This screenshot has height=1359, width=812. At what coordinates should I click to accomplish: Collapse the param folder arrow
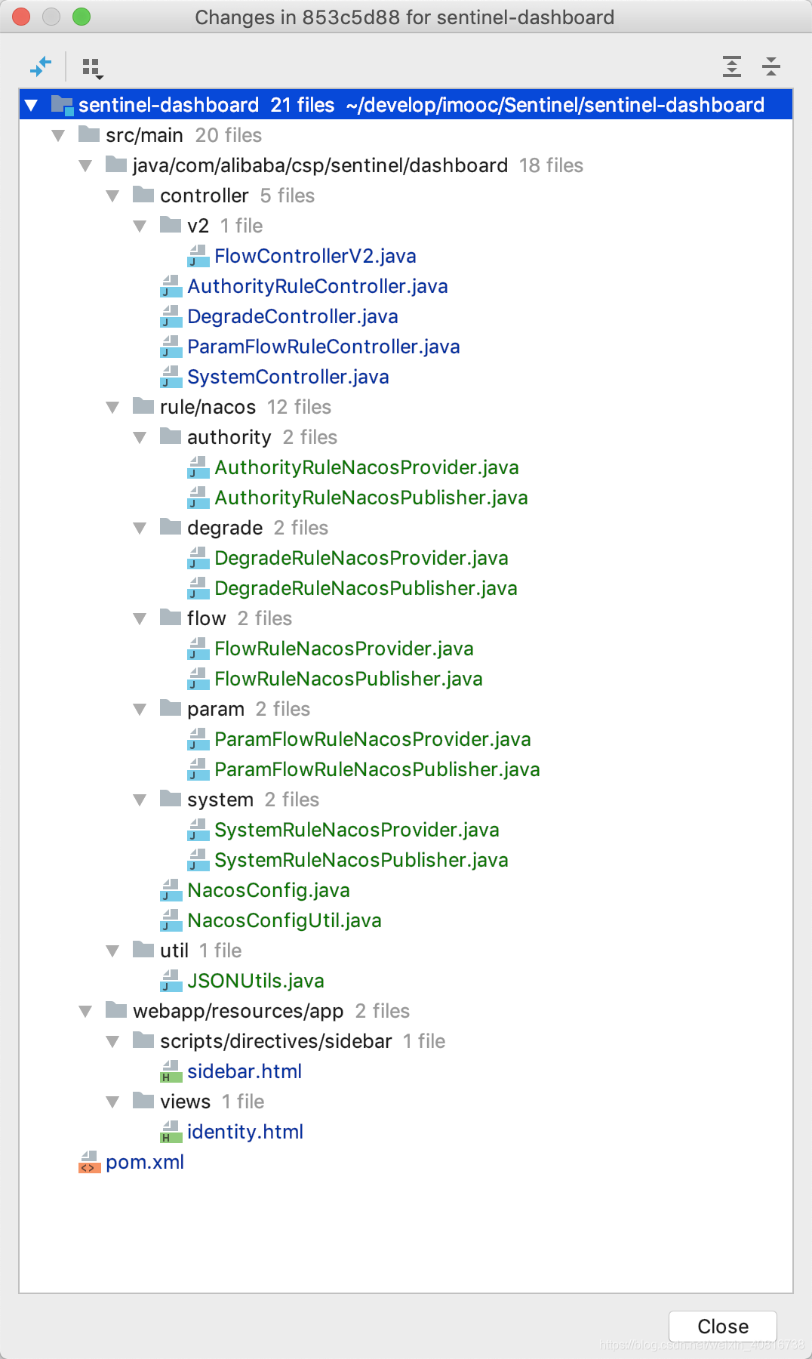(x=140, y=709)
